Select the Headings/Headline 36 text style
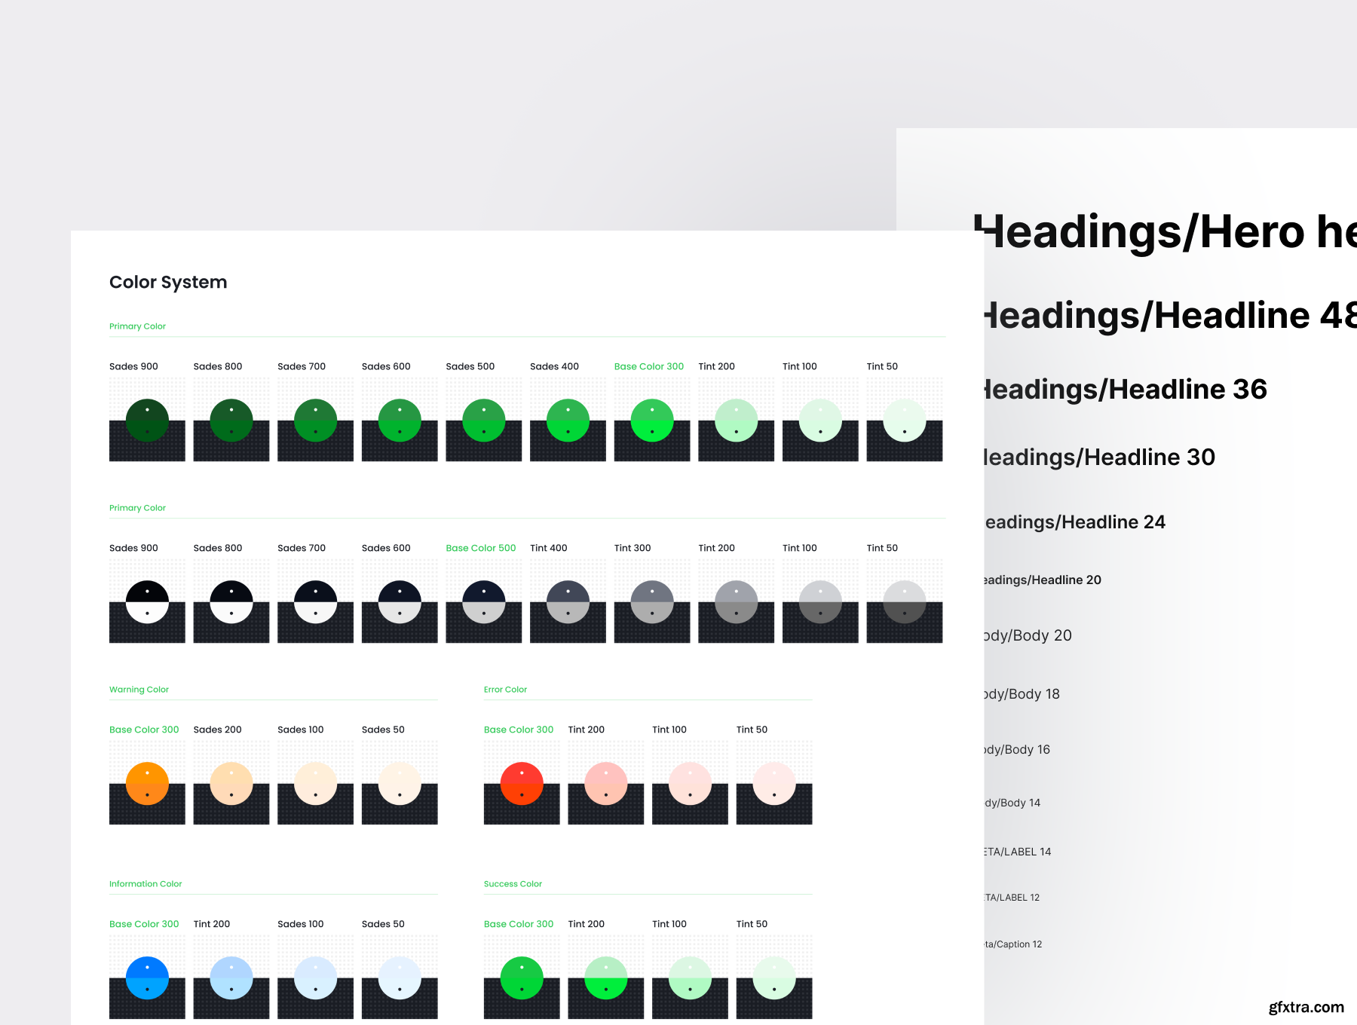Screen dimensions: 1357x1025 pos(1125,390)
